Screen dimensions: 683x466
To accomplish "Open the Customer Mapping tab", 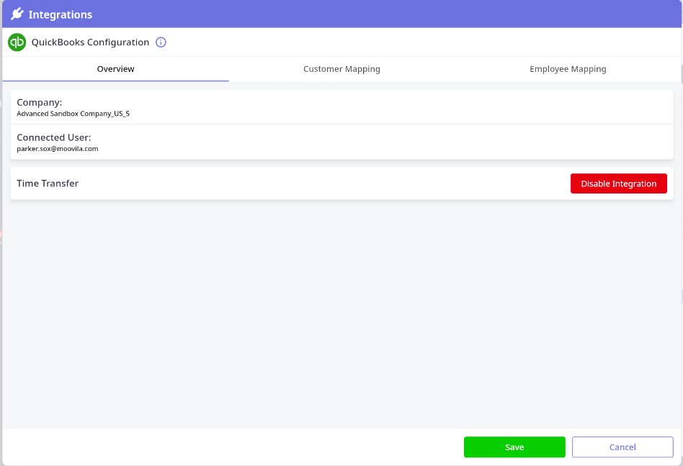I will tap(341, 69).
